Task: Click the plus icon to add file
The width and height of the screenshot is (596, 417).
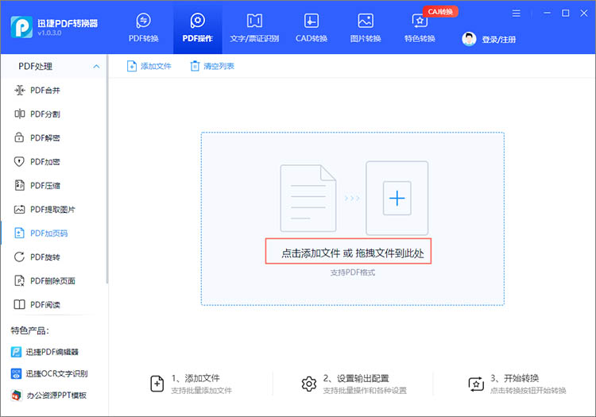Action: click(x=397, y=199)
